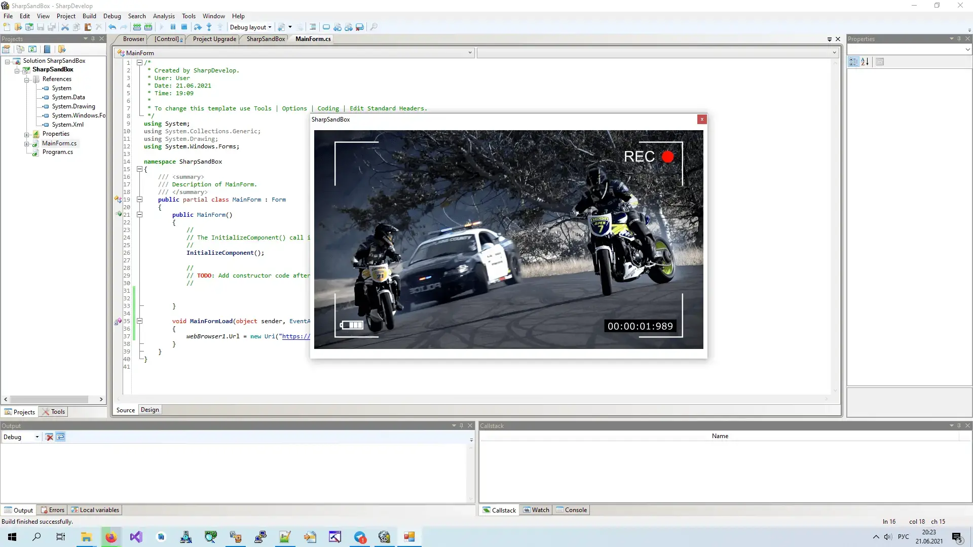This screenshot has width=973, height=547.
Task: Select Program.cs in the project tree
Action: click(57, 152)
